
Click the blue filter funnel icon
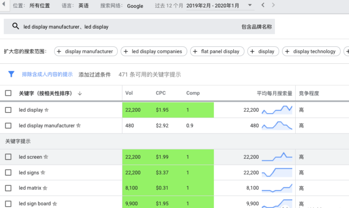11,74
